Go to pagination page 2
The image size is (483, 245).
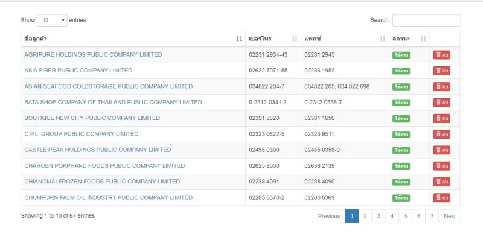[x=365, y=216]
